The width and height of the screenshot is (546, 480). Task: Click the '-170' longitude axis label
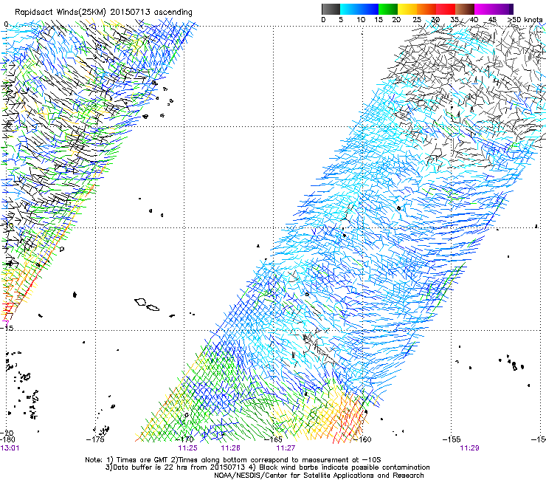(x=184, y=439)
